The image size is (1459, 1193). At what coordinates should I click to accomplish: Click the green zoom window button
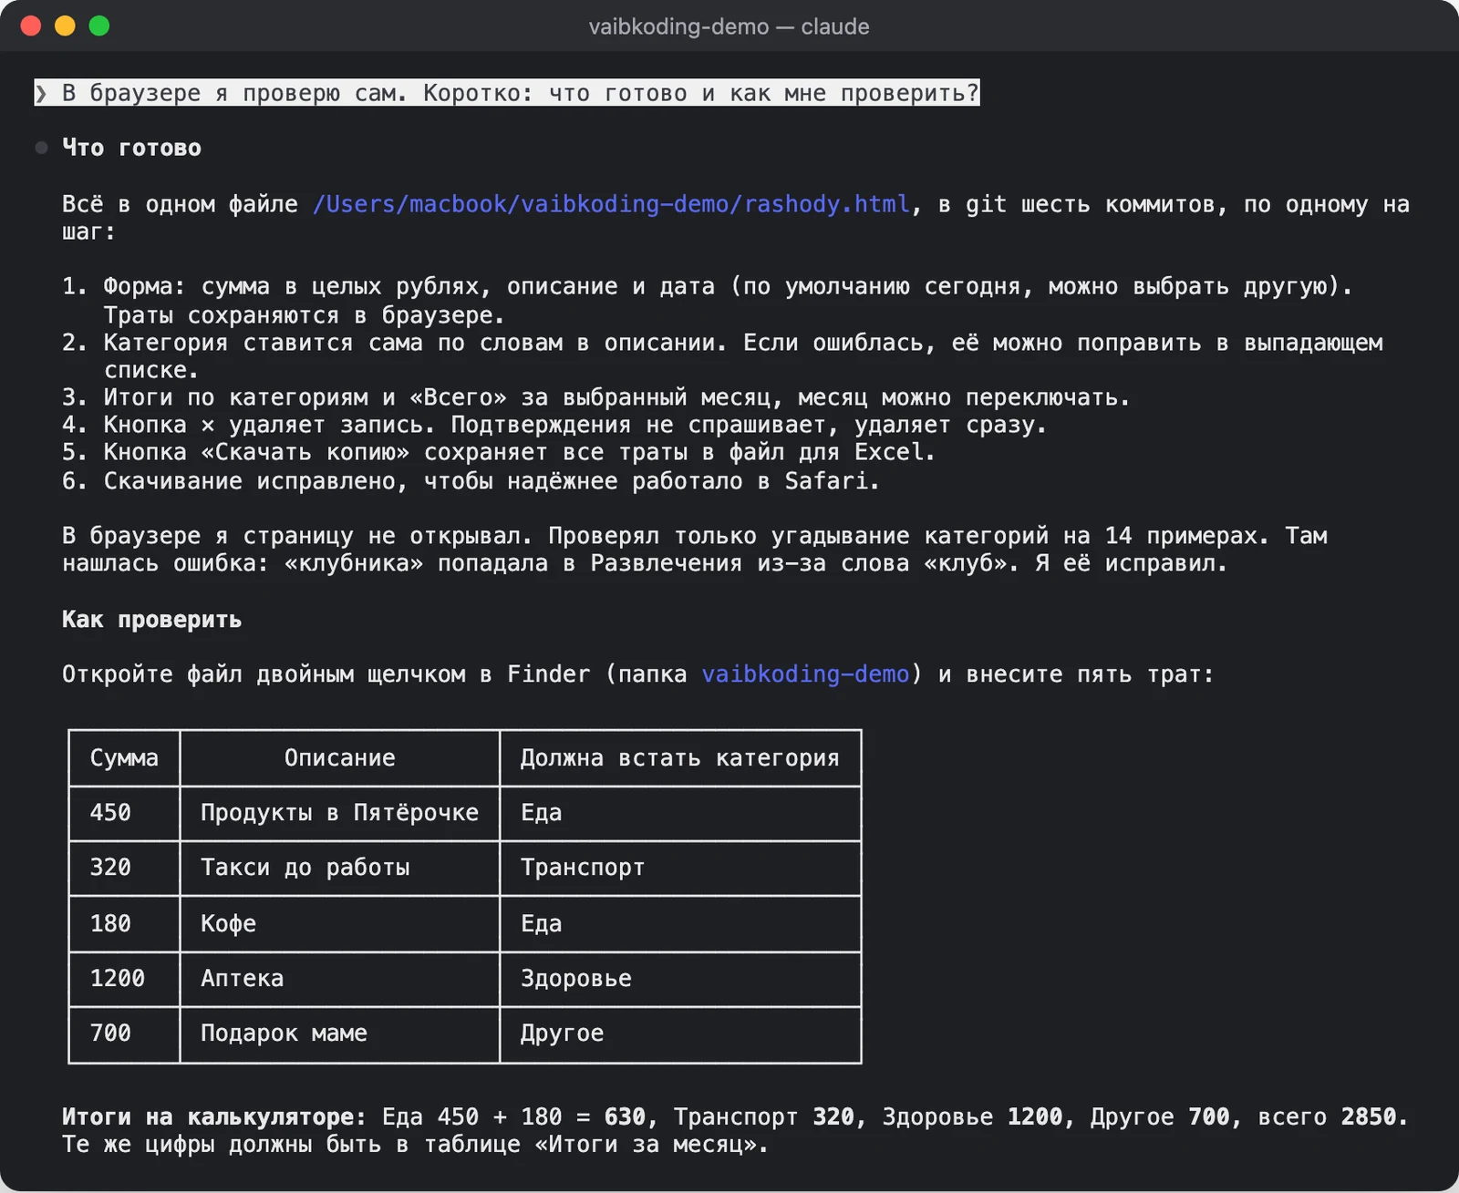pos(99,26)
